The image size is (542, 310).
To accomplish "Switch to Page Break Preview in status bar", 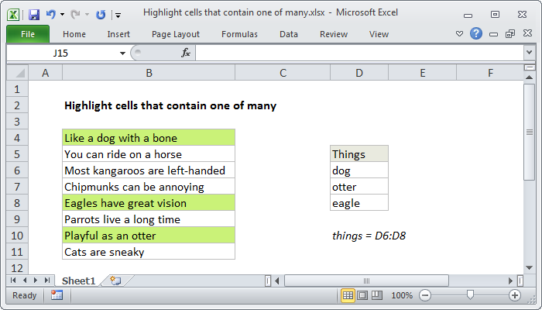I will coord(377,295).
